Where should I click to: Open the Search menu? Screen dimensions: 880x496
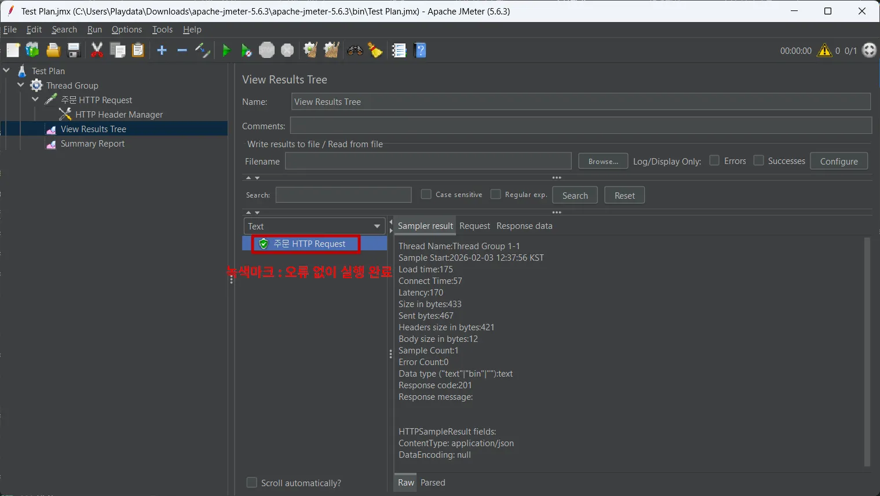pos(64,30)
